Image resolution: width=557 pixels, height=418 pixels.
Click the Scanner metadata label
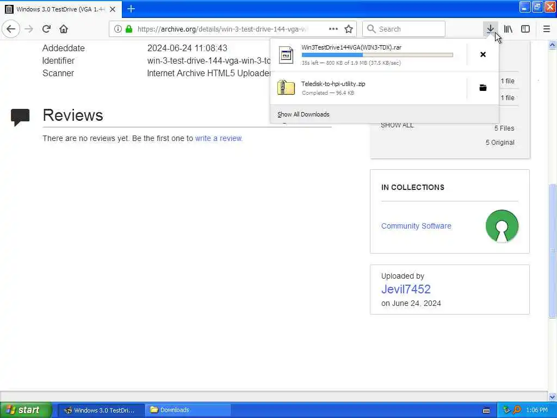[58, 73]
